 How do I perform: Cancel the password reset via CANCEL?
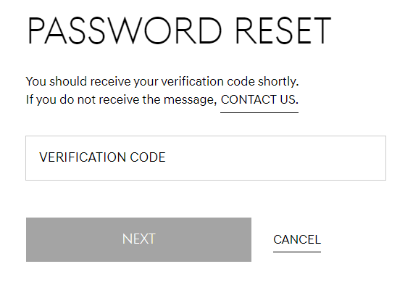[297, 240]
